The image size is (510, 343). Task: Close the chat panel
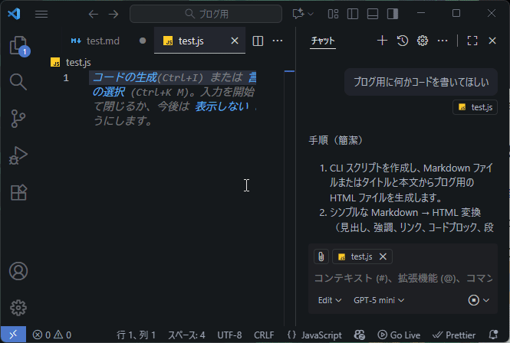point(492,41)
